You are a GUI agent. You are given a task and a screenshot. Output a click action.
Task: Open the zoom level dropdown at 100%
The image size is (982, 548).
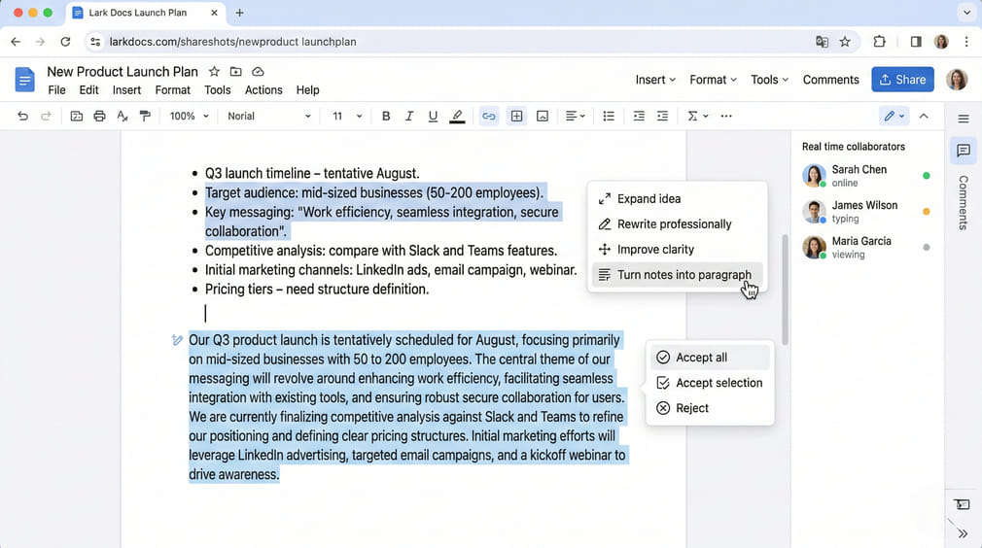(x=189, y=116)
